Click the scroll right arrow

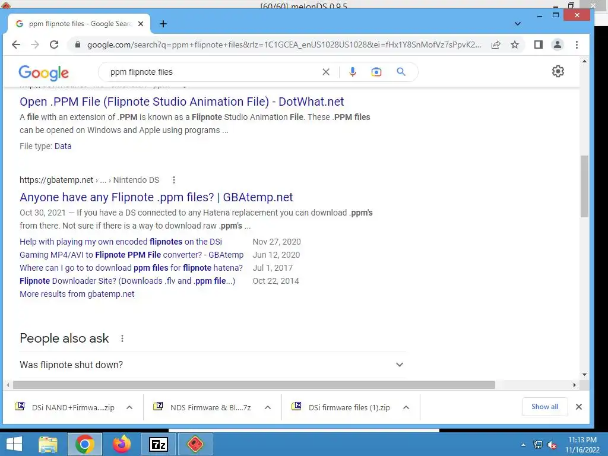[x=575, y=385]
